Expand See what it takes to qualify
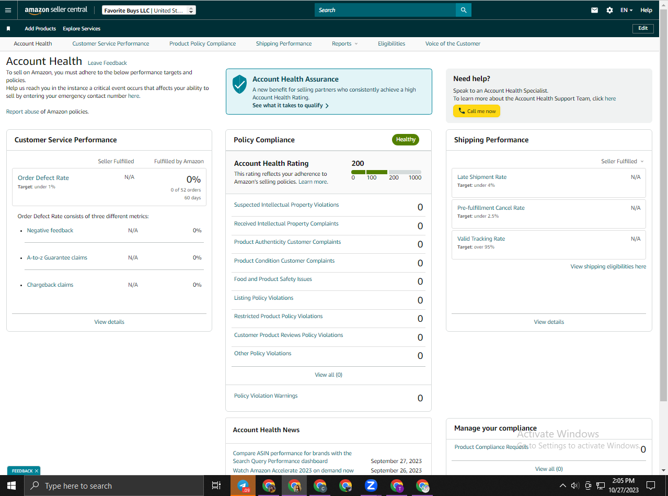668x496 pixels. [291, 106]
